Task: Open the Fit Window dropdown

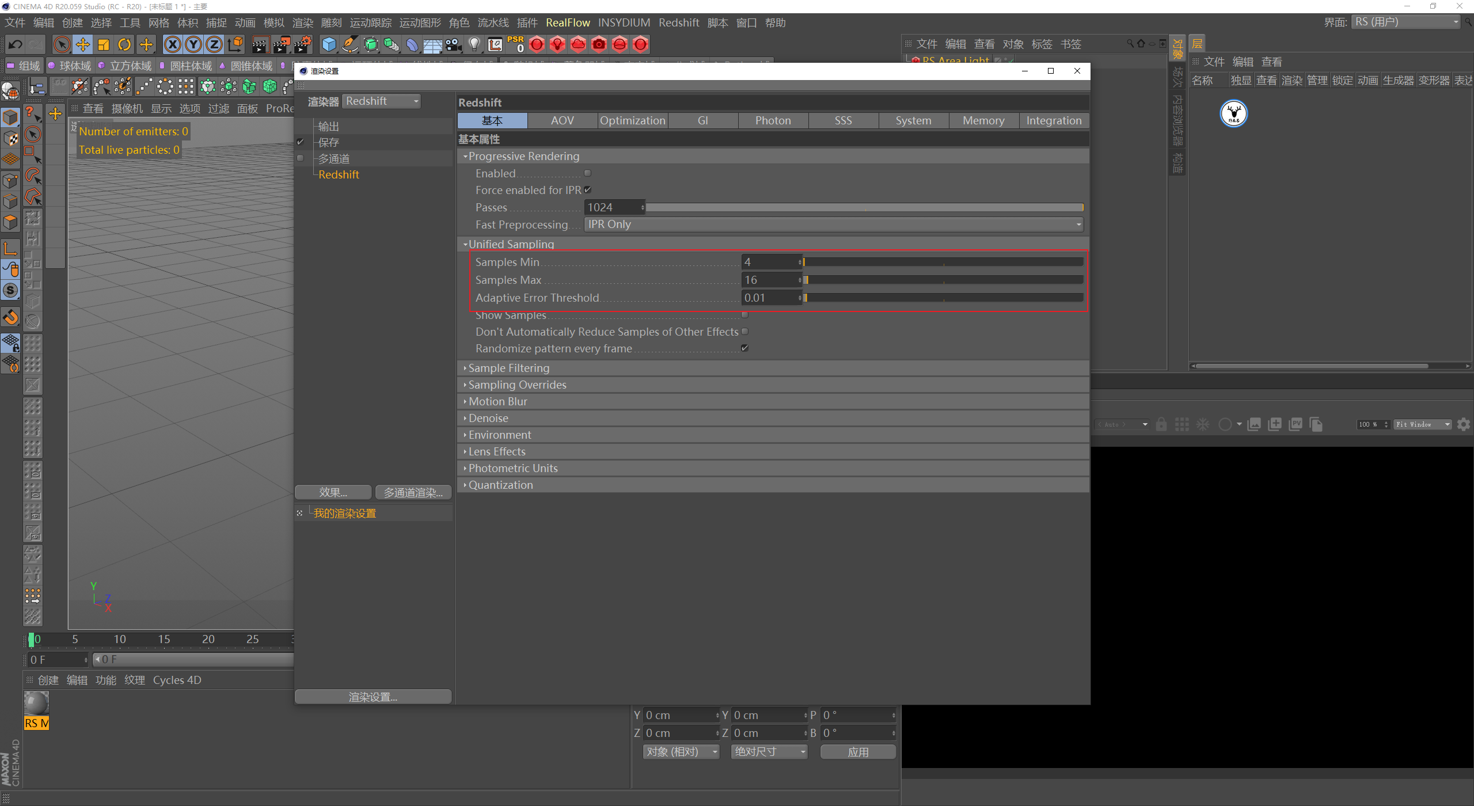Action: [1422, 425]
